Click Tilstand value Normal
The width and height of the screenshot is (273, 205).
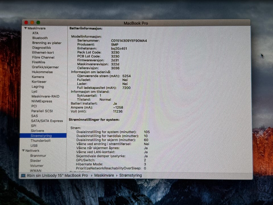[x=105, y=100]
